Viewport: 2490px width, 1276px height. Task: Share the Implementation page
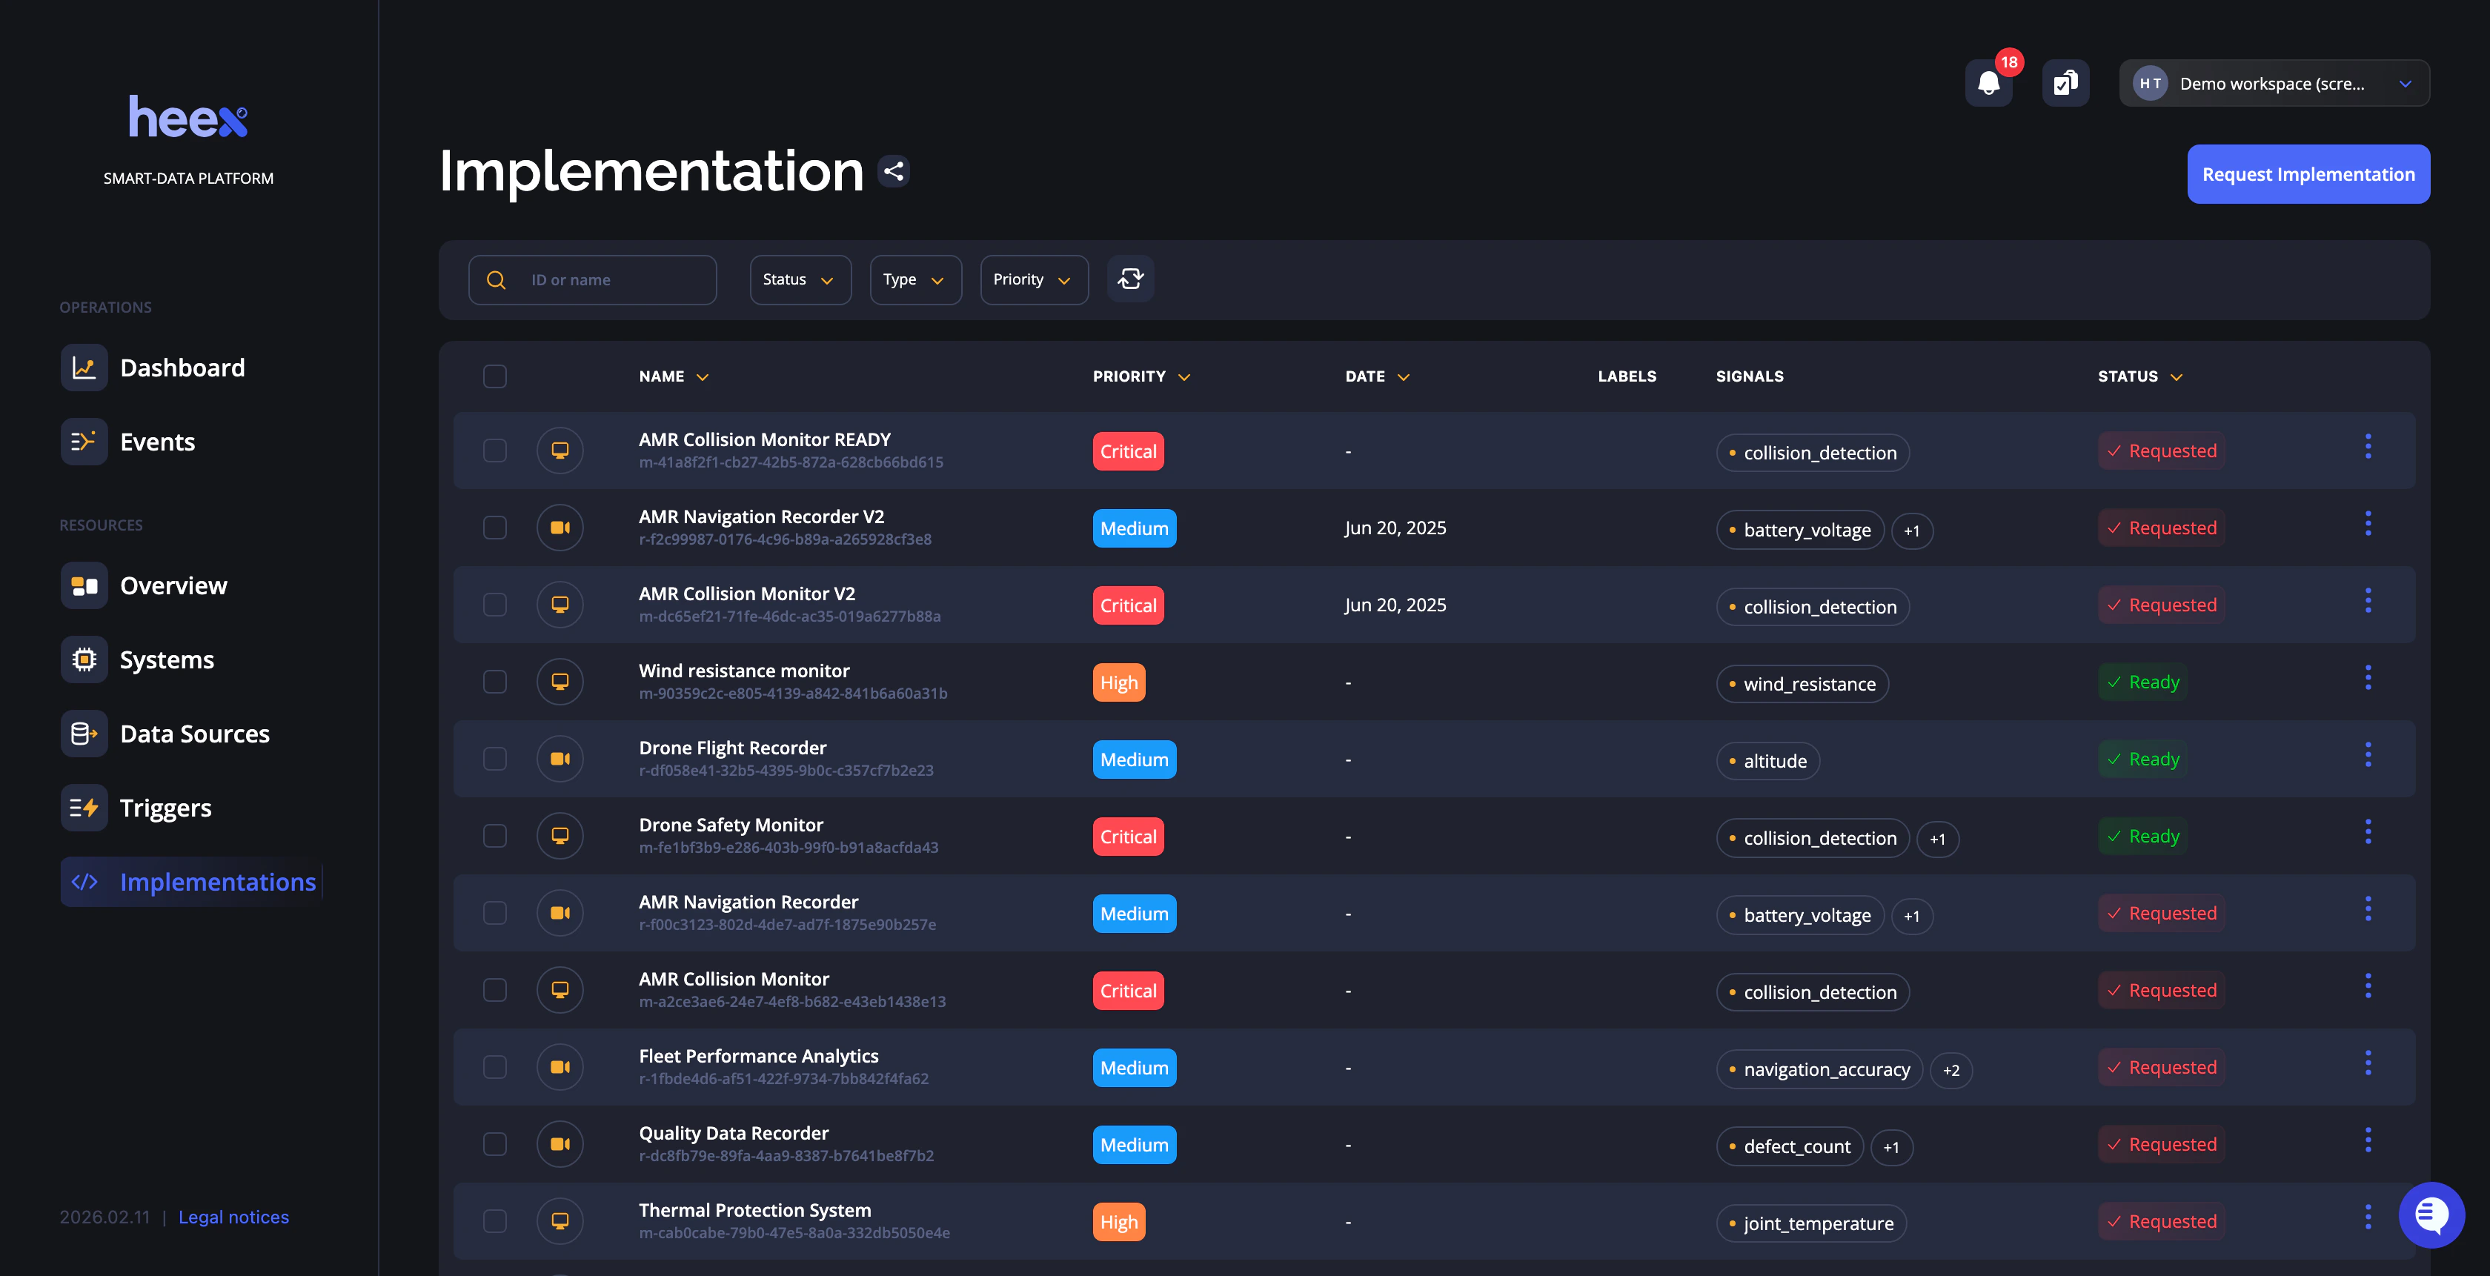coord(894,170)
